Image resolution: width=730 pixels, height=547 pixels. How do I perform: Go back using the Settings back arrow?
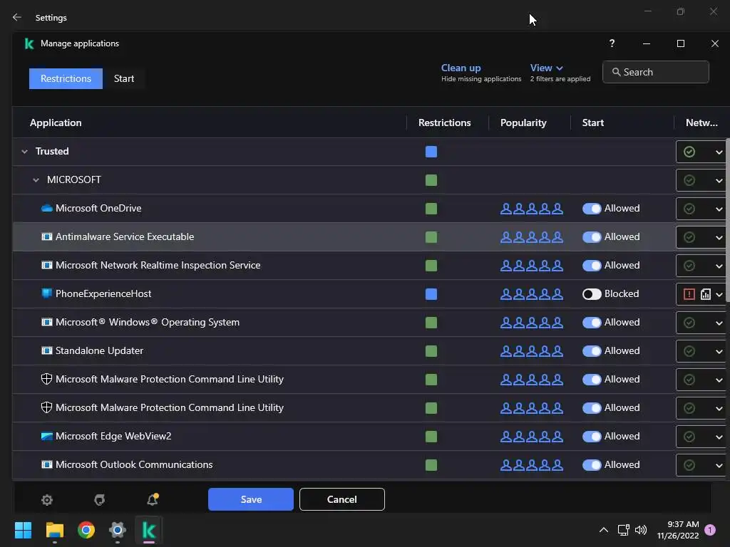[x=17, y=17]
